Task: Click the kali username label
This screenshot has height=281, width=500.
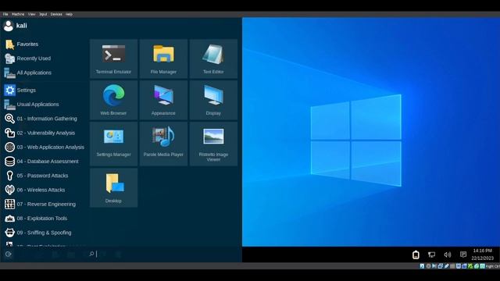Action: tap(21, 26)
